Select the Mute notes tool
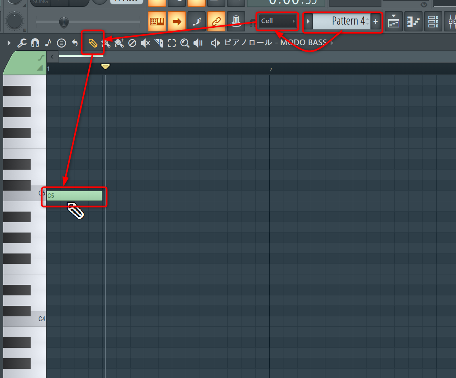 [x=146, y=43]
